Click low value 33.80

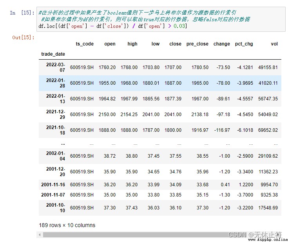coord(153,195)
